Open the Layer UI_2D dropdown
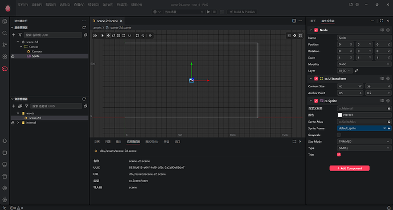Viewport: 393px width, 210px height. click(345, 71)
